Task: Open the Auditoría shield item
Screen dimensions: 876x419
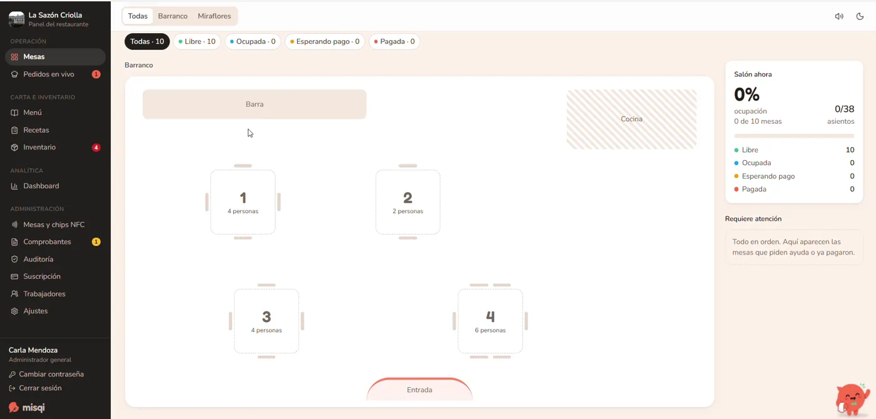Action: click(55, 259)
